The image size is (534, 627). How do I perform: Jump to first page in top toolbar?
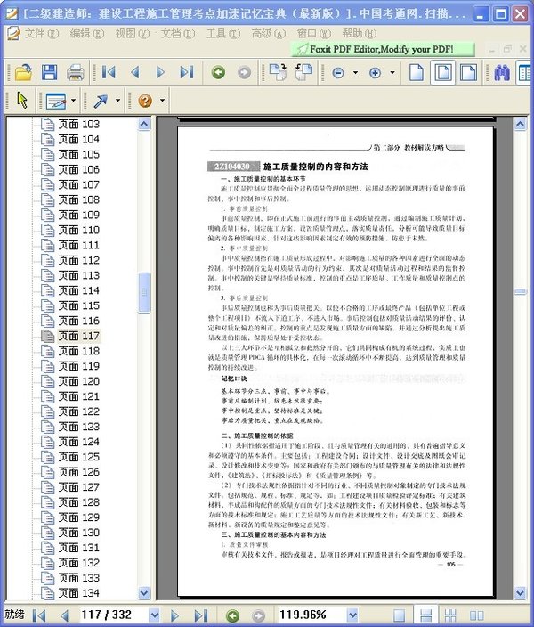[109, 72]
